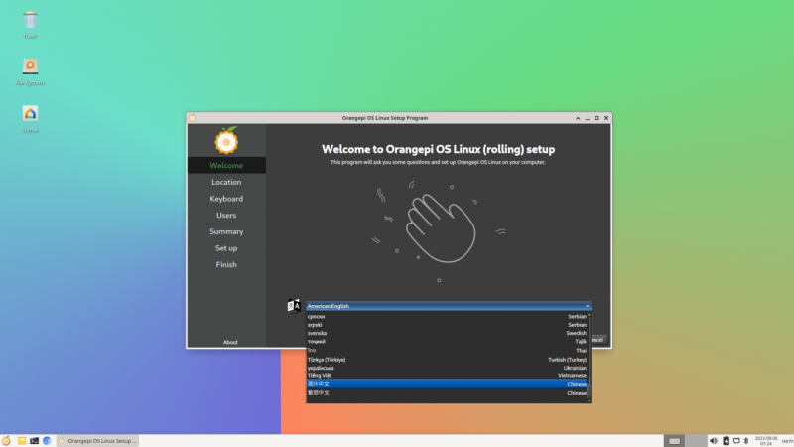The width and height of the screenshot is (794, 447).
Task: Shade the setup window with up-arrow button
Action: tap(578, 118)
